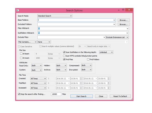Image resolution: width=152 pixels, height=113 pixels.
Task: Enable Scan NTFS symbolic links checkbox
Action: click(64, 56)
